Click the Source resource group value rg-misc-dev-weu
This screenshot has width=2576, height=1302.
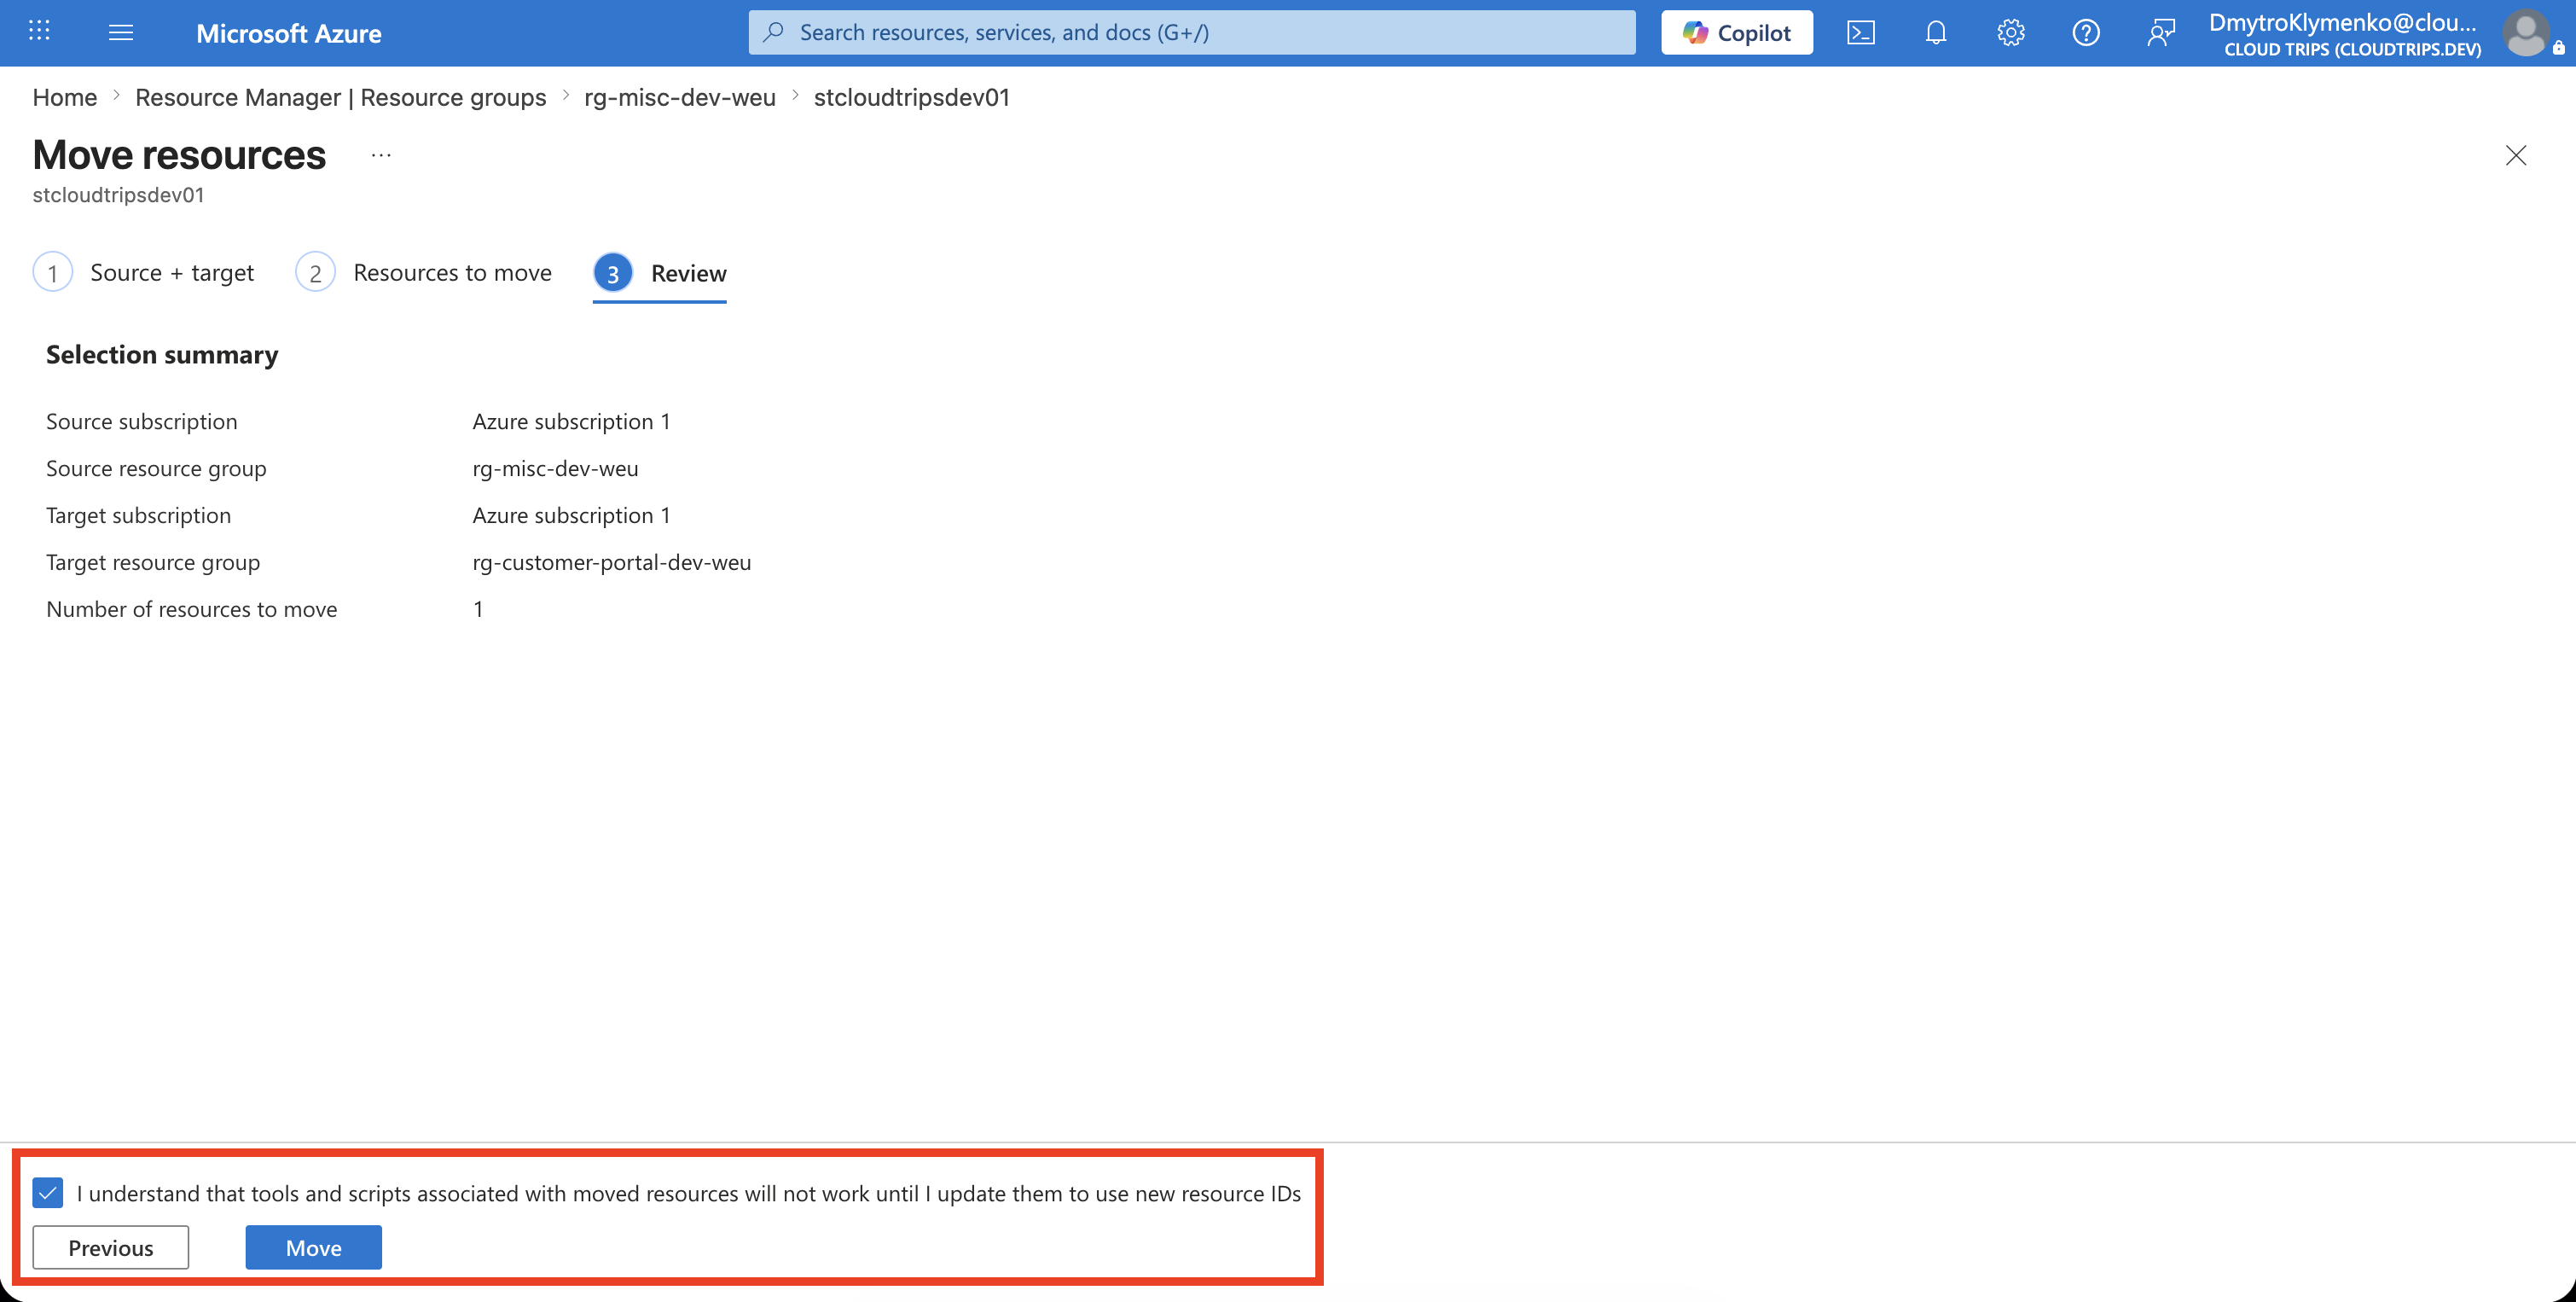click(555, 468)
